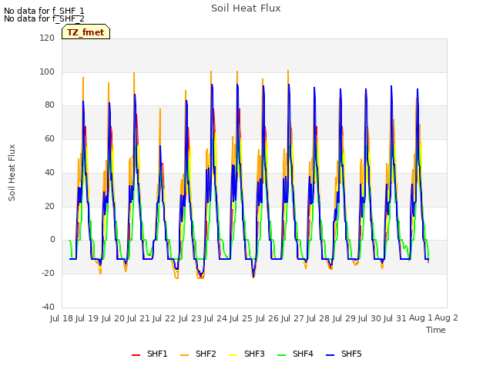Click the Jul 25 x-axis tick label

(241, 318)
